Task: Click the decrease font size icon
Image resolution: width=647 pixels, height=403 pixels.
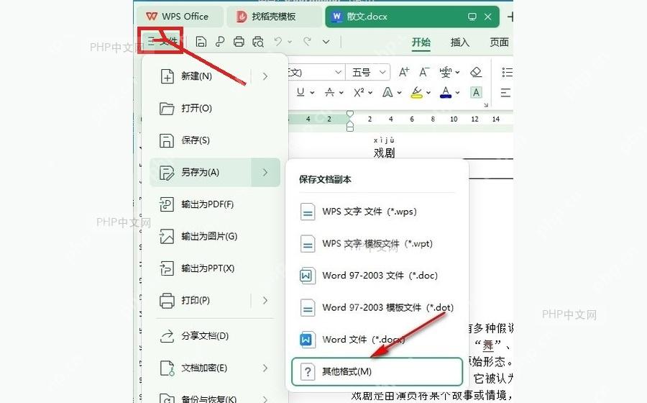Action: point(424,72)
